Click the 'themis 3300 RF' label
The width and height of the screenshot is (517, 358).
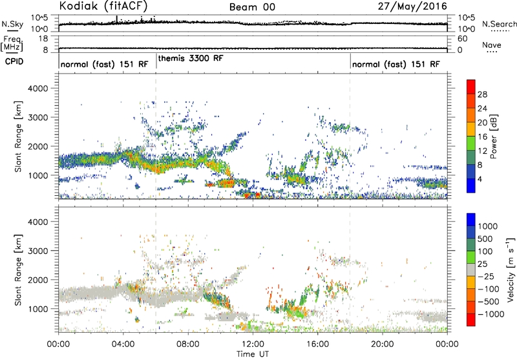(x=191, y=58)
